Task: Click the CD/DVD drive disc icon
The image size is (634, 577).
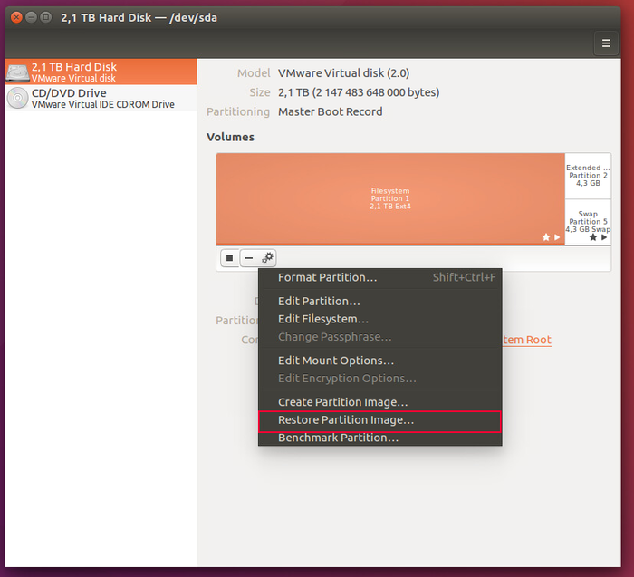Action: [x=17, y=99]
